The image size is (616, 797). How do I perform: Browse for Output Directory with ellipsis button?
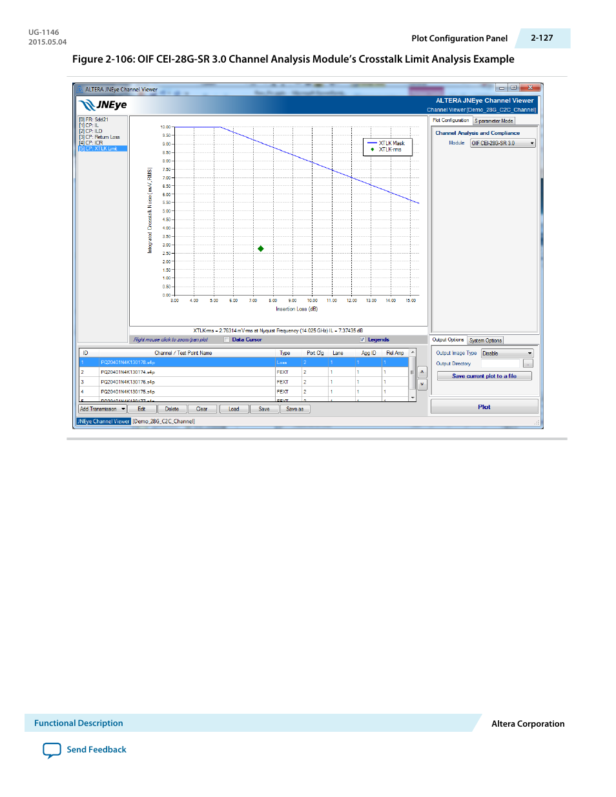click(528, 363)
